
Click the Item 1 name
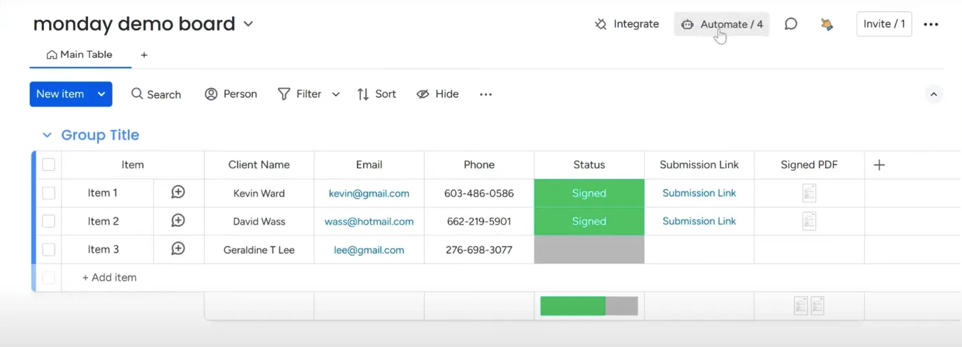click(x=103, y=193)
